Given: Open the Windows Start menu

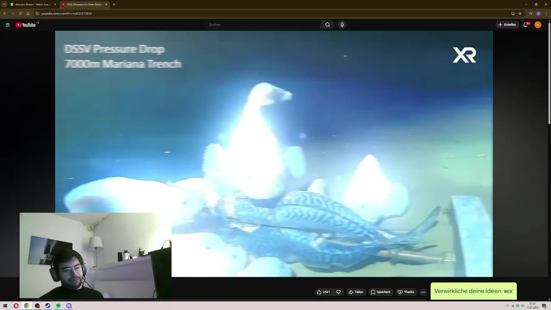Looking at the screenshot, I should coord(5,306).
